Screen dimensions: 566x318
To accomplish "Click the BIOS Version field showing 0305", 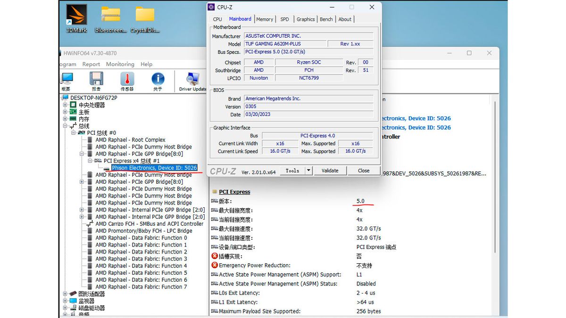I will [309, 106].
